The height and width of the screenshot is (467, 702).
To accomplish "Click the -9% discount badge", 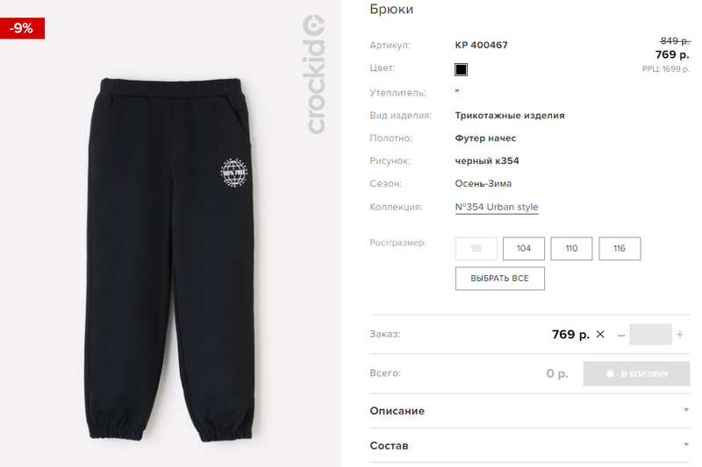I will point(22,29).
